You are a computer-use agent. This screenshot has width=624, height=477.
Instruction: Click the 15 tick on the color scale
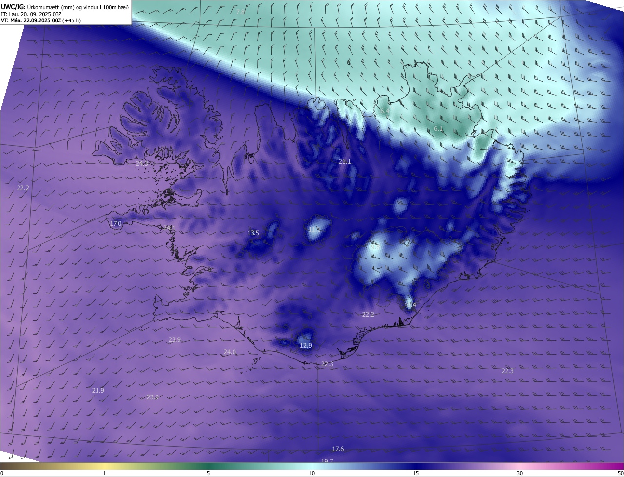pos(416,473)
